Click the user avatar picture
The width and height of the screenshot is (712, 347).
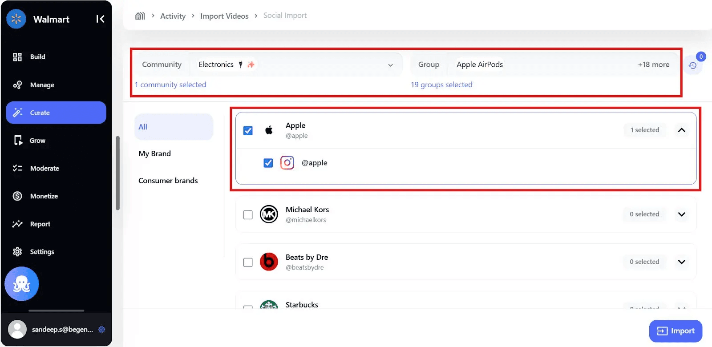pyautogui.click(x=17, y=330)
